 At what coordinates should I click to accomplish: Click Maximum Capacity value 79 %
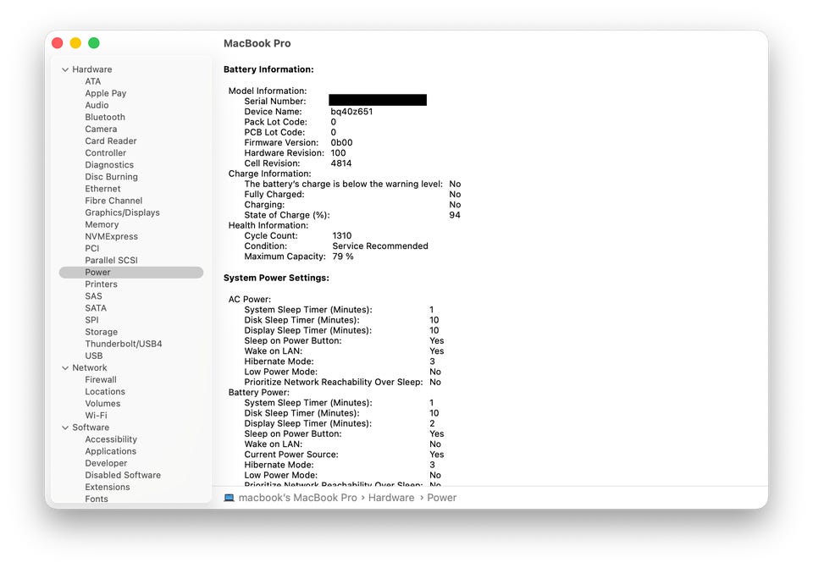[x=343, y=256]
